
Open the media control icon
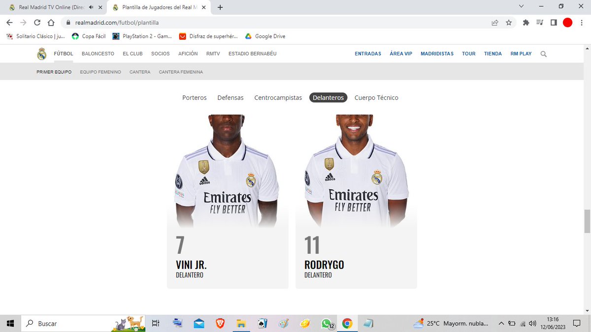(x=540, y=23)
